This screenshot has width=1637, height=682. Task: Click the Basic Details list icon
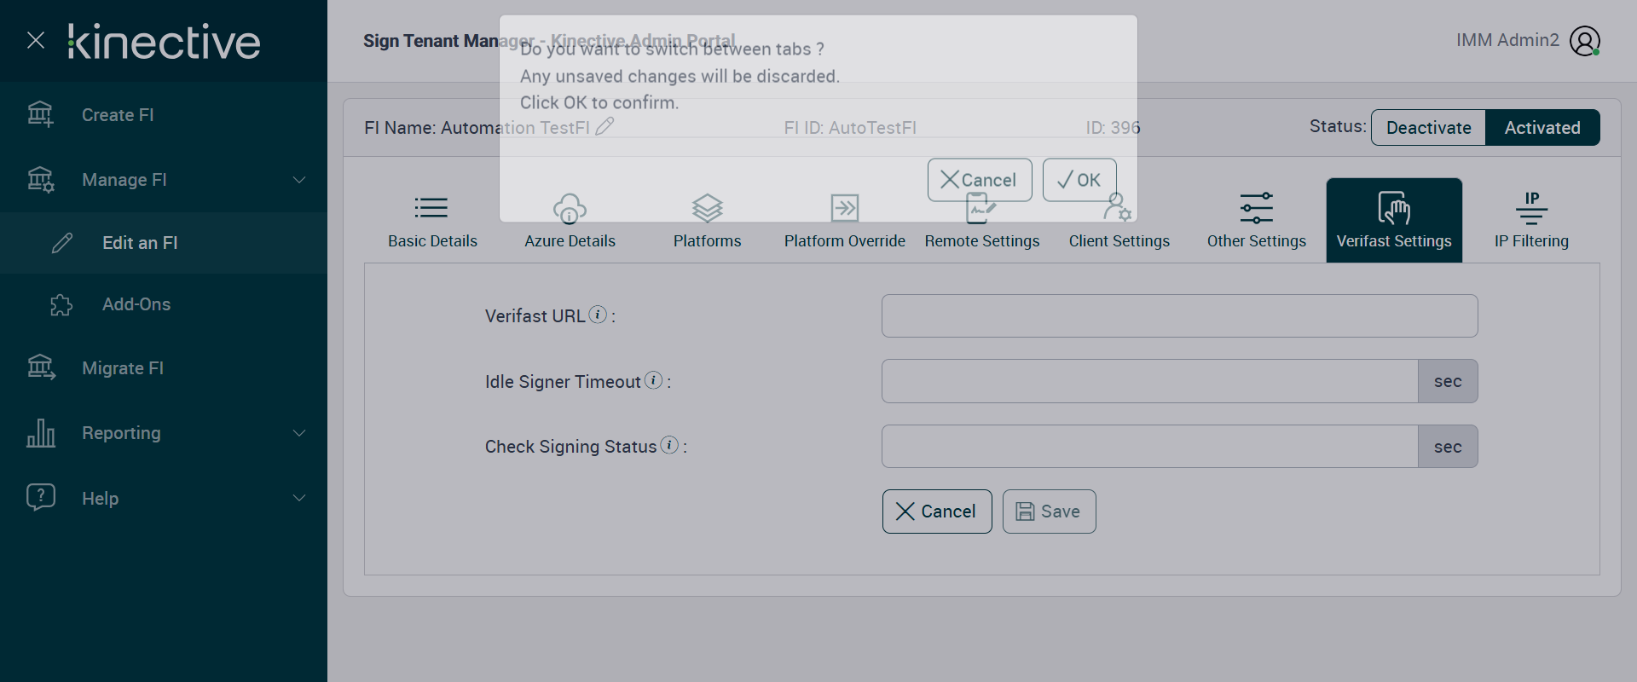click(431, 207)
